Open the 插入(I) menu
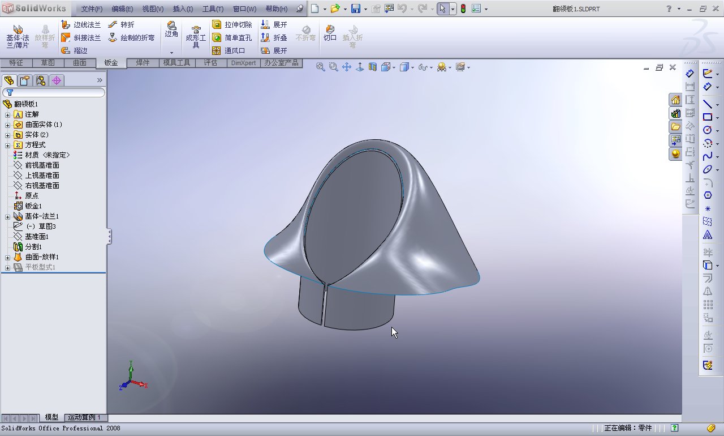Screen dimensions: 724x436 coord(183,9)
